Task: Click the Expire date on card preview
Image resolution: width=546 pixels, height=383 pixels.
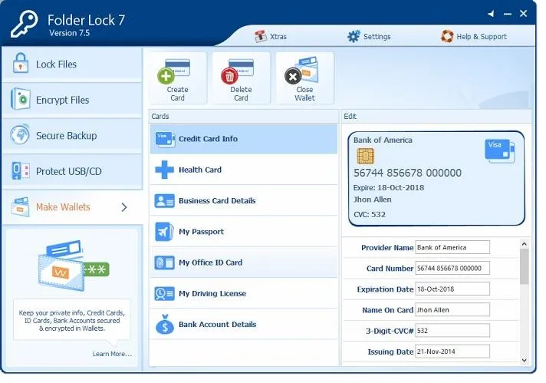Action: tap(389, 188)
